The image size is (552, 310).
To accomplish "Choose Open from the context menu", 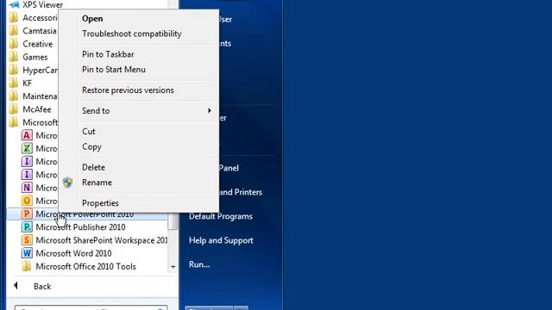I will point(92,19).
